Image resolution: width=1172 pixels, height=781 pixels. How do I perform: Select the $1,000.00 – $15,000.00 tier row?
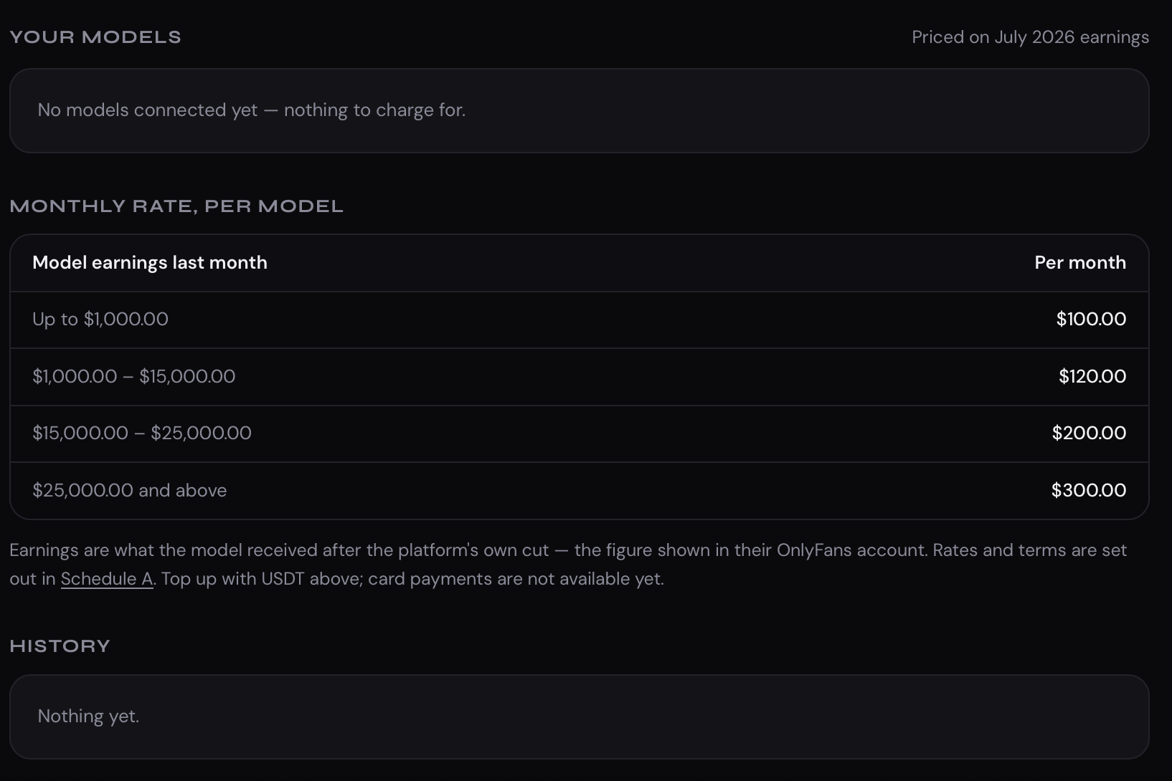click(580, 377)
